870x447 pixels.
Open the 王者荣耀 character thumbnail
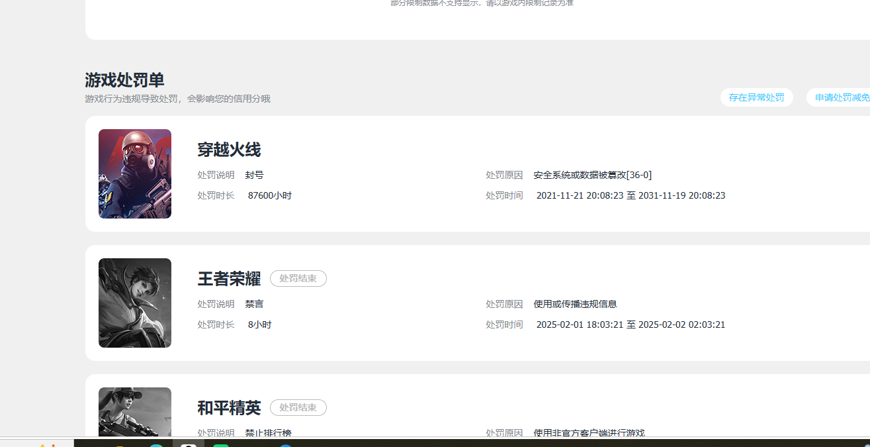coord(135,303)
